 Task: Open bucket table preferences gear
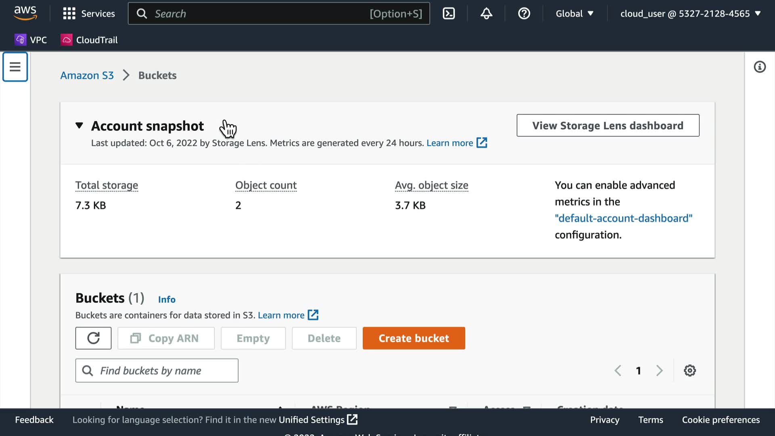click(x=689, y=371)
